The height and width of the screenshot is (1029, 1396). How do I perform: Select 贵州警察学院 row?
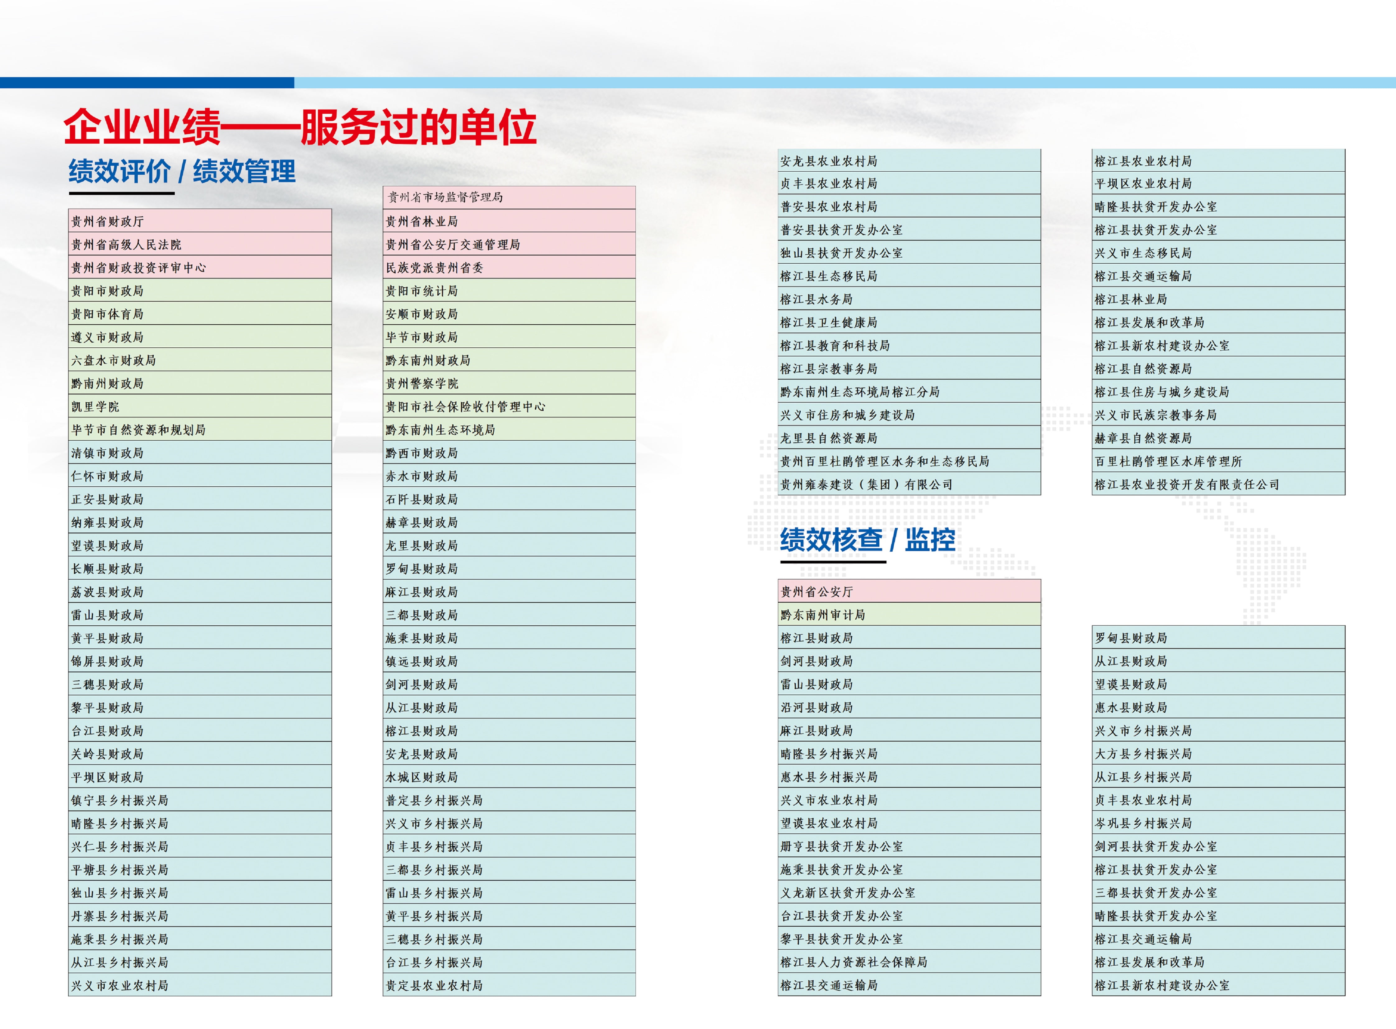tap(509, 383)
